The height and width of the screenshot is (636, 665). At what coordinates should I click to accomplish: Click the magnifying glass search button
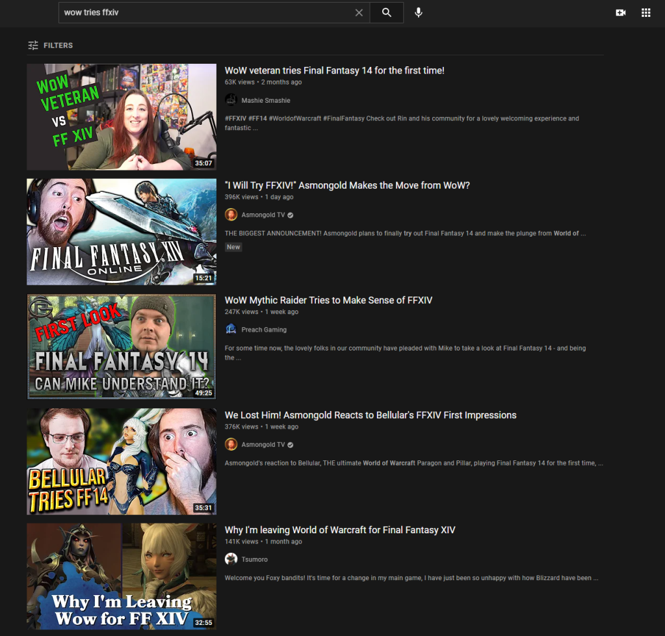387,12
